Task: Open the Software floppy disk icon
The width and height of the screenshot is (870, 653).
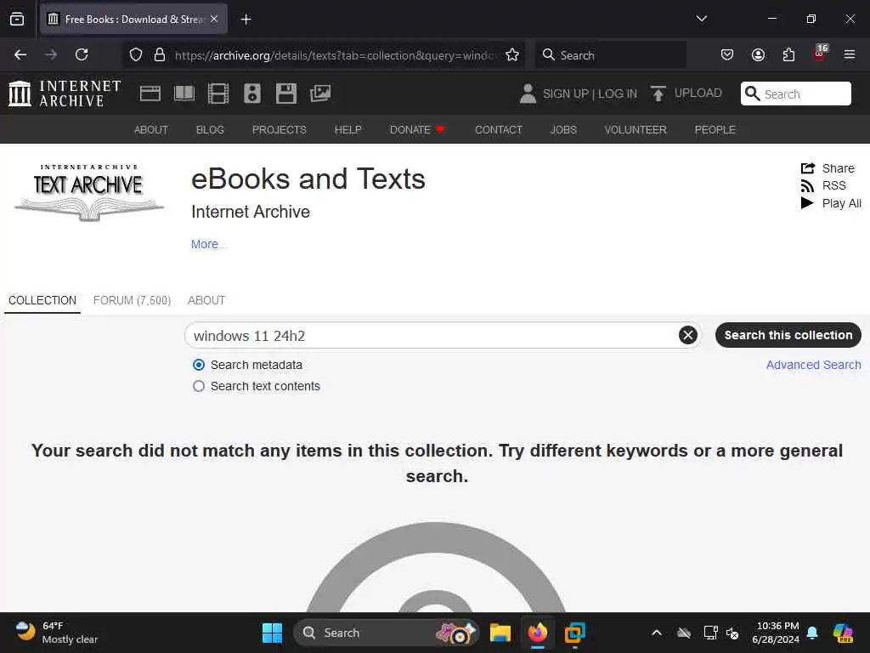Action: pyautogui.click(x=286, y=94)
